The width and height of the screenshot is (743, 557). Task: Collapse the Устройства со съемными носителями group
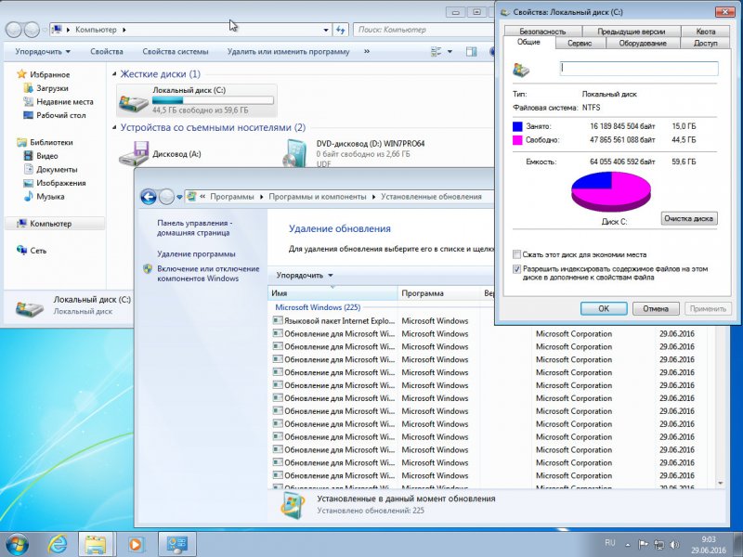[113, 128]
